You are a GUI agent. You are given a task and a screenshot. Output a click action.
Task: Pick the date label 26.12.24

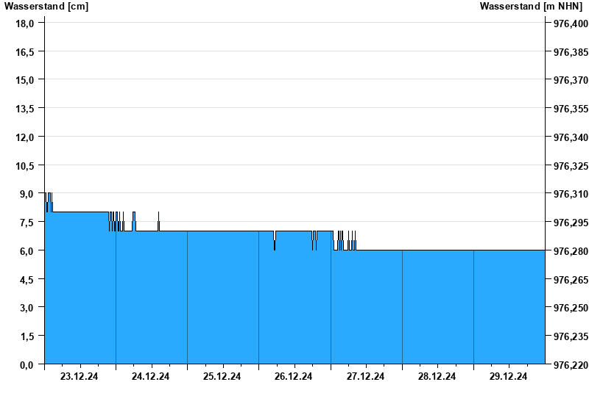coord(293,376)
